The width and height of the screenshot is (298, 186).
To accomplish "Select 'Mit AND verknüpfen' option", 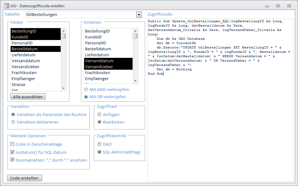I will (x=86, y=89).
